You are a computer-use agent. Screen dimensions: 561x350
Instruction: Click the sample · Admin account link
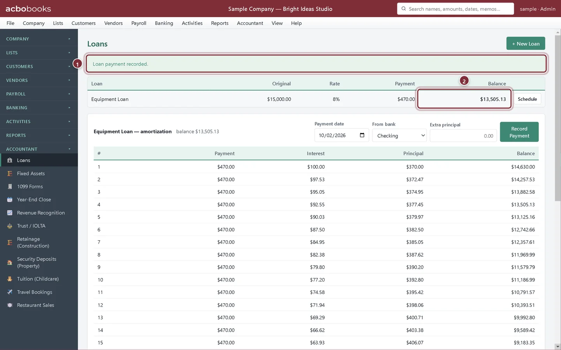538,9
